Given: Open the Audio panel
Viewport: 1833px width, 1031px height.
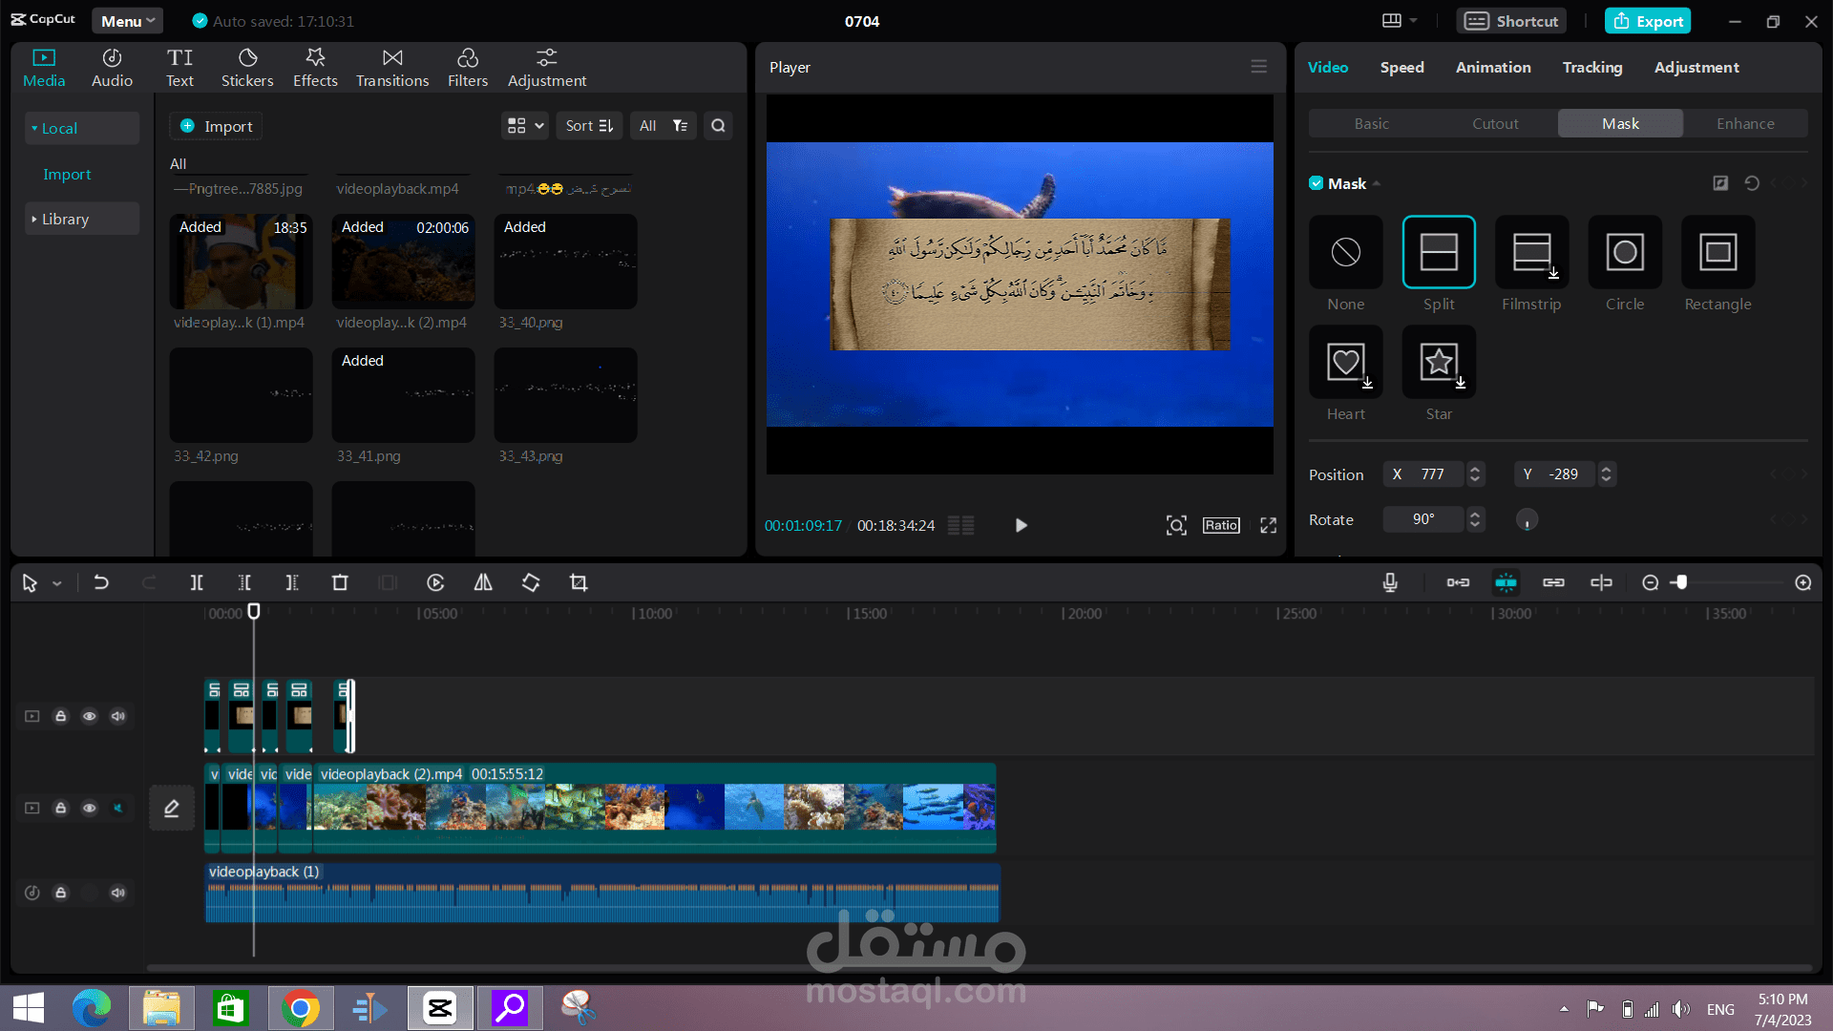Looking at the screenshot, I should [x=112, y=68].
